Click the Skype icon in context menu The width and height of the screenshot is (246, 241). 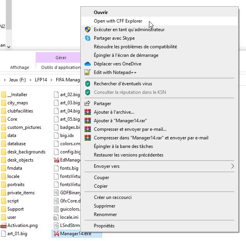[88, 38]
